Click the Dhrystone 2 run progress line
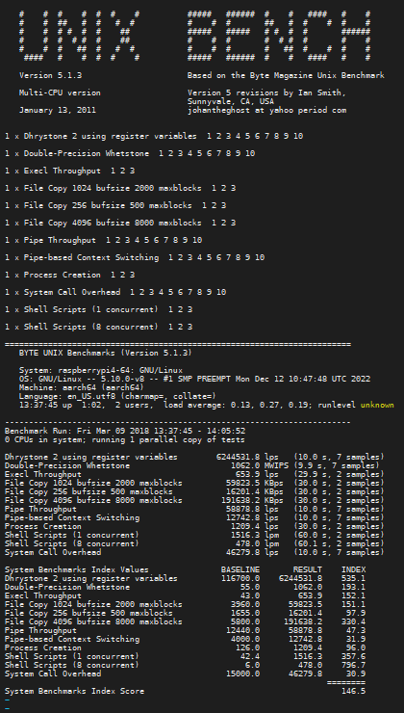 154,136
